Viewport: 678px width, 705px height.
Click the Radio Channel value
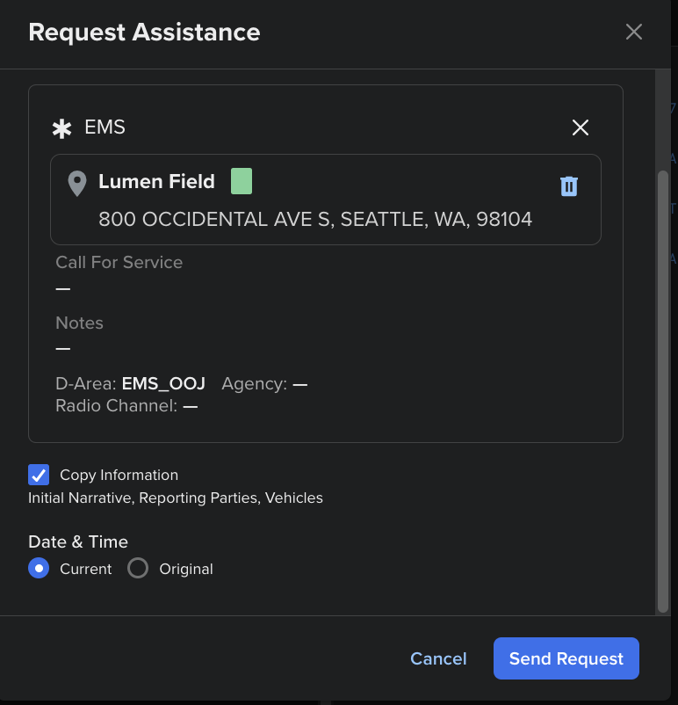pyautogui.click(x=190, y=406)
